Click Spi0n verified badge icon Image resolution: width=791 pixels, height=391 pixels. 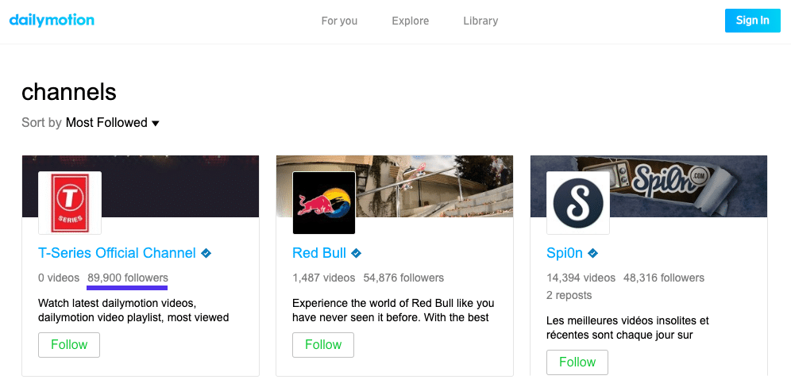[x=592, y=254]
